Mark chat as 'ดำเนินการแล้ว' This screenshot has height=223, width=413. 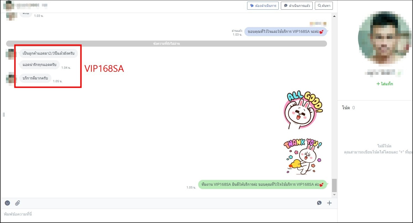click(297, 6)
